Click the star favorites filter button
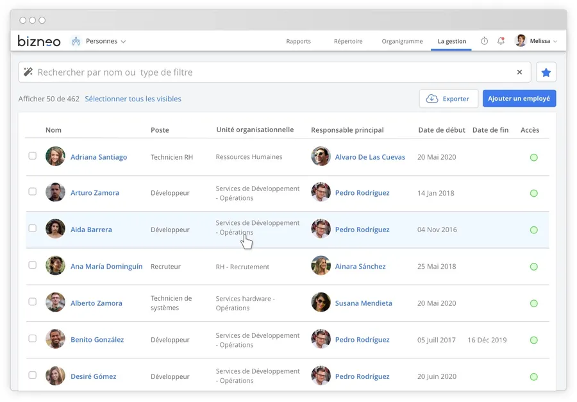The image size is (577, 402). coord(546,72)
